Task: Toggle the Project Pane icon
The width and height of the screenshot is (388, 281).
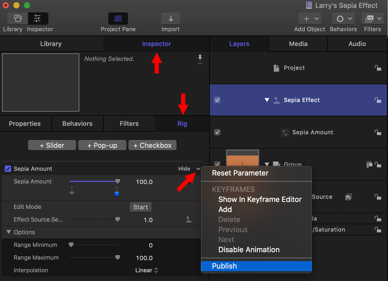Action: click(x=118, y=19)
